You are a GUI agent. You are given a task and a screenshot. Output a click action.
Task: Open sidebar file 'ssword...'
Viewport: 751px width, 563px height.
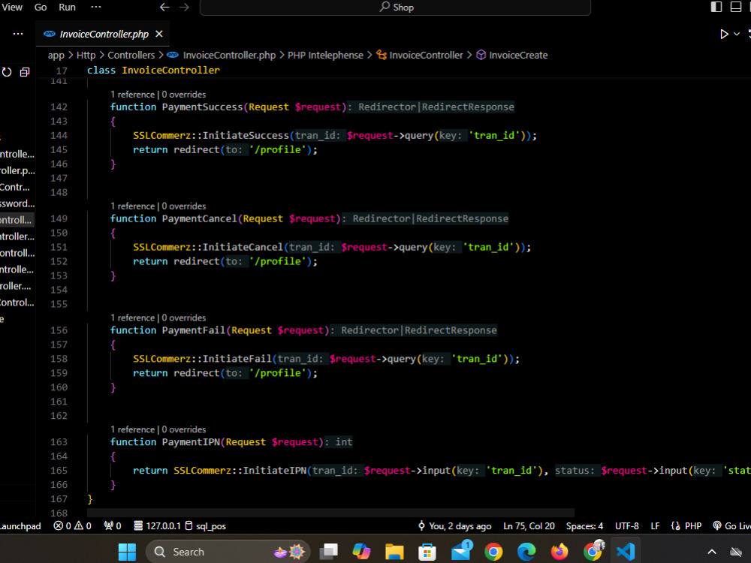tap(17, 203)
